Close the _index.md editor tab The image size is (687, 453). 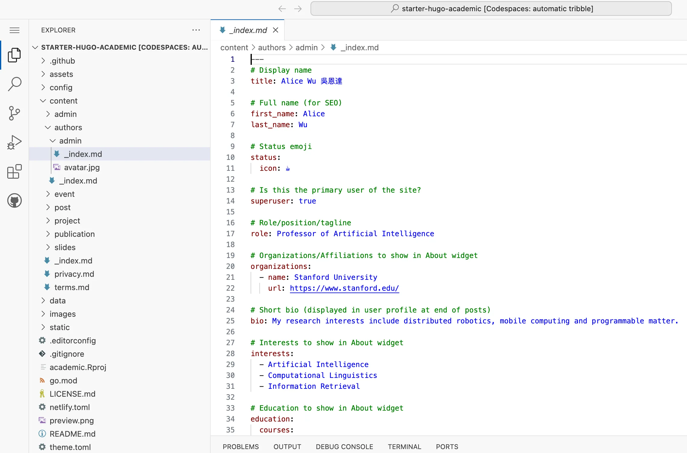[275, 30]
